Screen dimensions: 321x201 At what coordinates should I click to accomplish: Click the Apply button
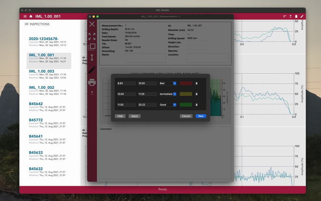[x=134, y=116]
